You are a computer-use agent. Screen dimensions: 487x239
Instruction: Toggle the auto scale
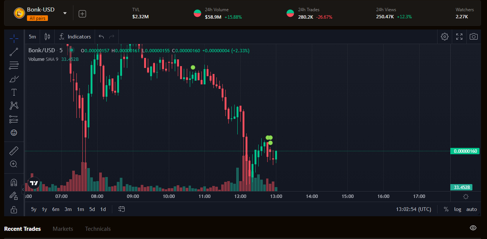click(x=472, y=209)
